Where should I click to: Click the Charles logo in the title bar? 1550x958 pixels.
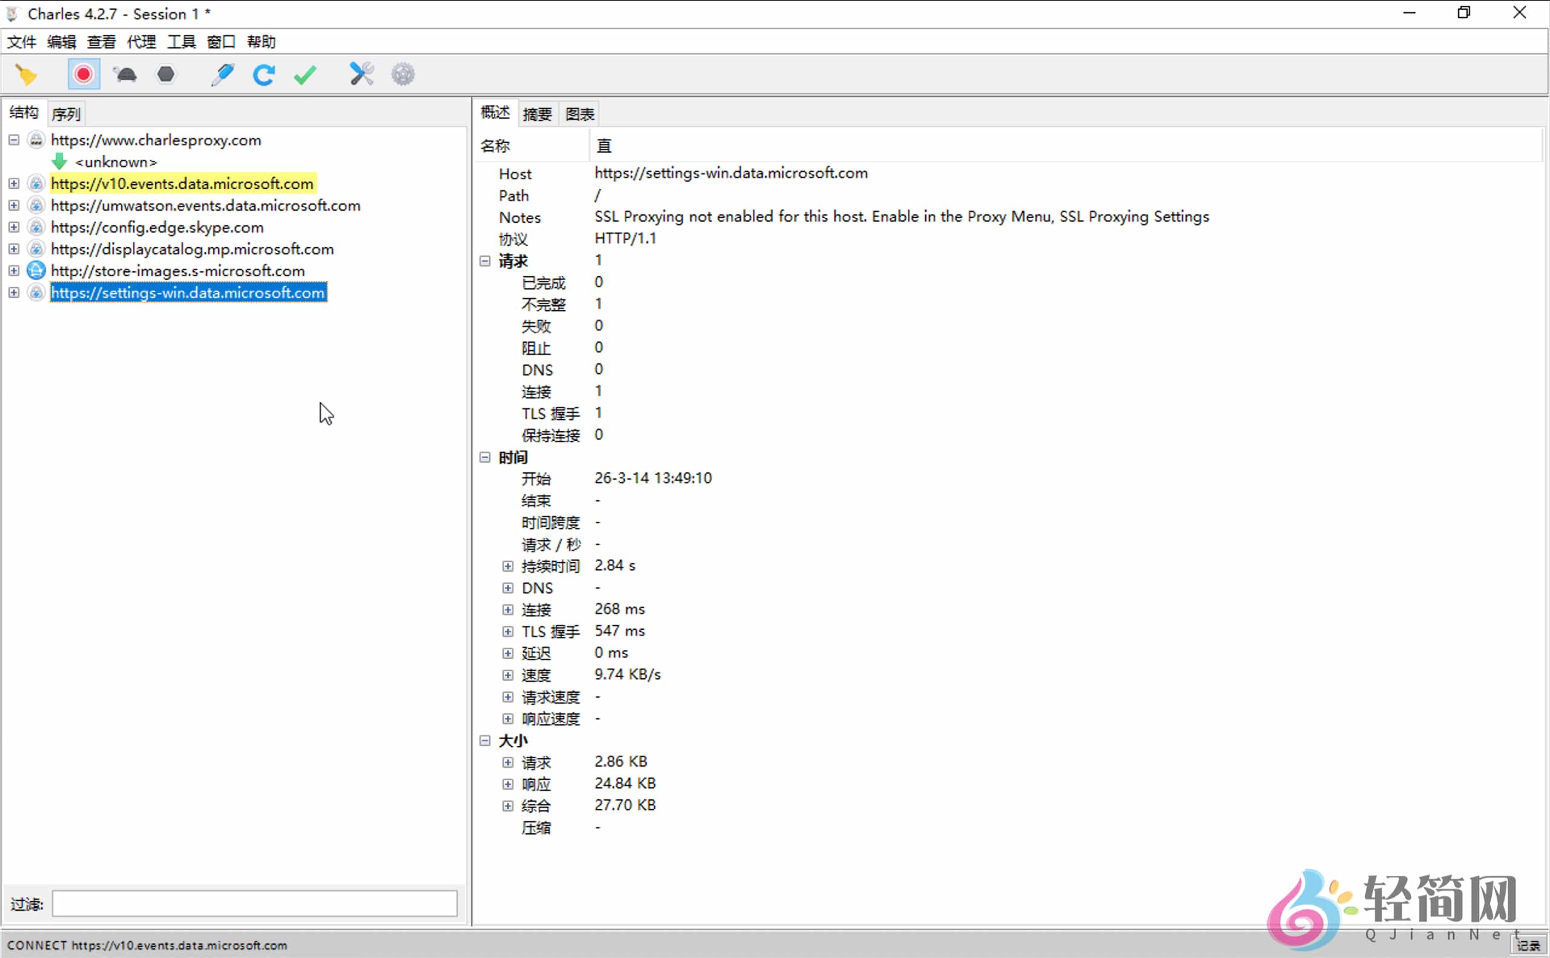tap(12, 13)
